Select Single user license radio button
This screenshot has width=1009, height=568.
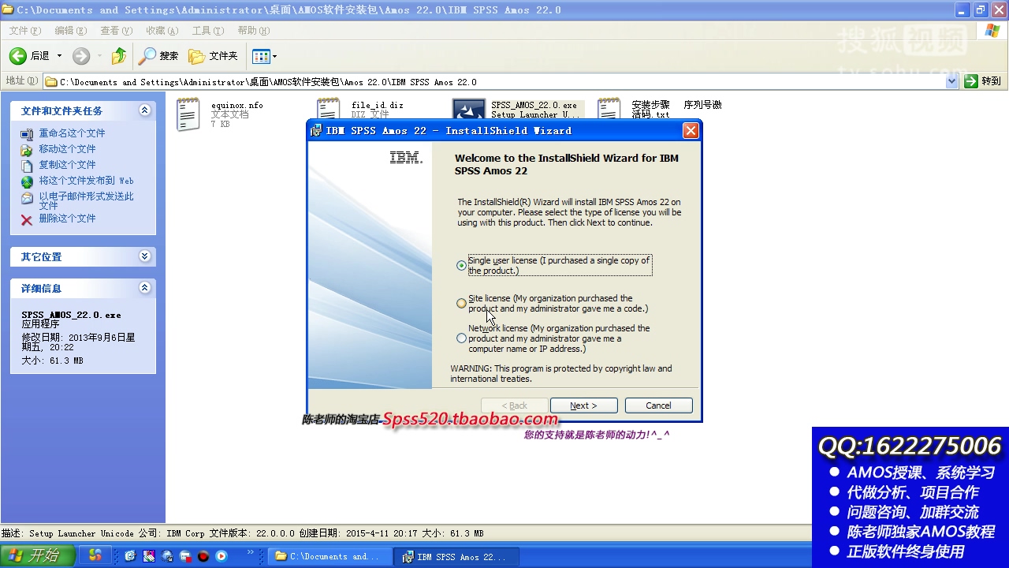(x=461, y=266)
